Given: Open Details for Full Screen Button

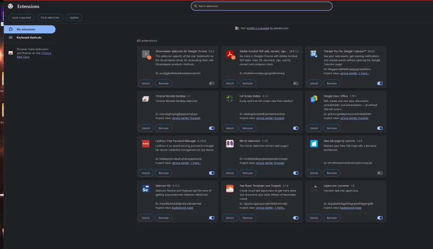Looking at the screenshot, I should point(230,129).
